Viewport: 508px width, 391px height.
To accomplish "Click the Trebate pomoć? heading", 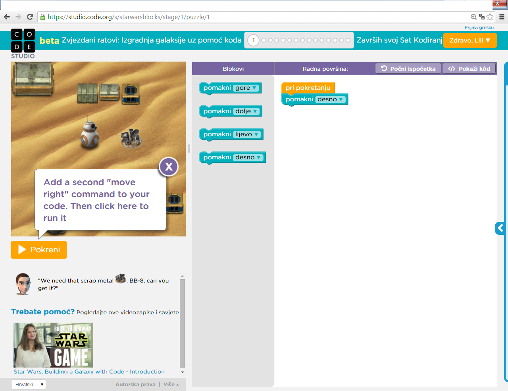I will (x=43, y=312).
